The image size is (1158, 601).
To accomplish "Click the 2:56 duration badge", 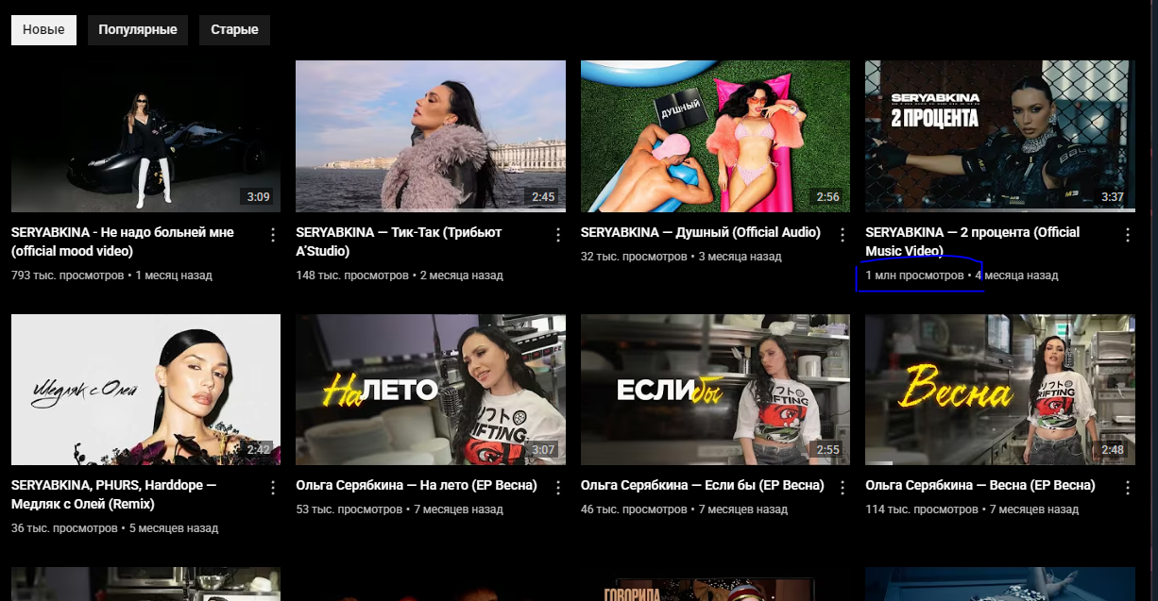I will (827, 197).
